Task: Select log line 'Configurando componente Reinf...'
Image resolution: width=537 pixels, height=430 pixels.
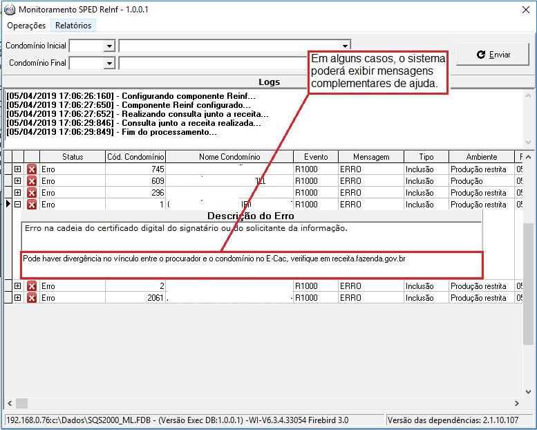Action: [x=131, y=96]
